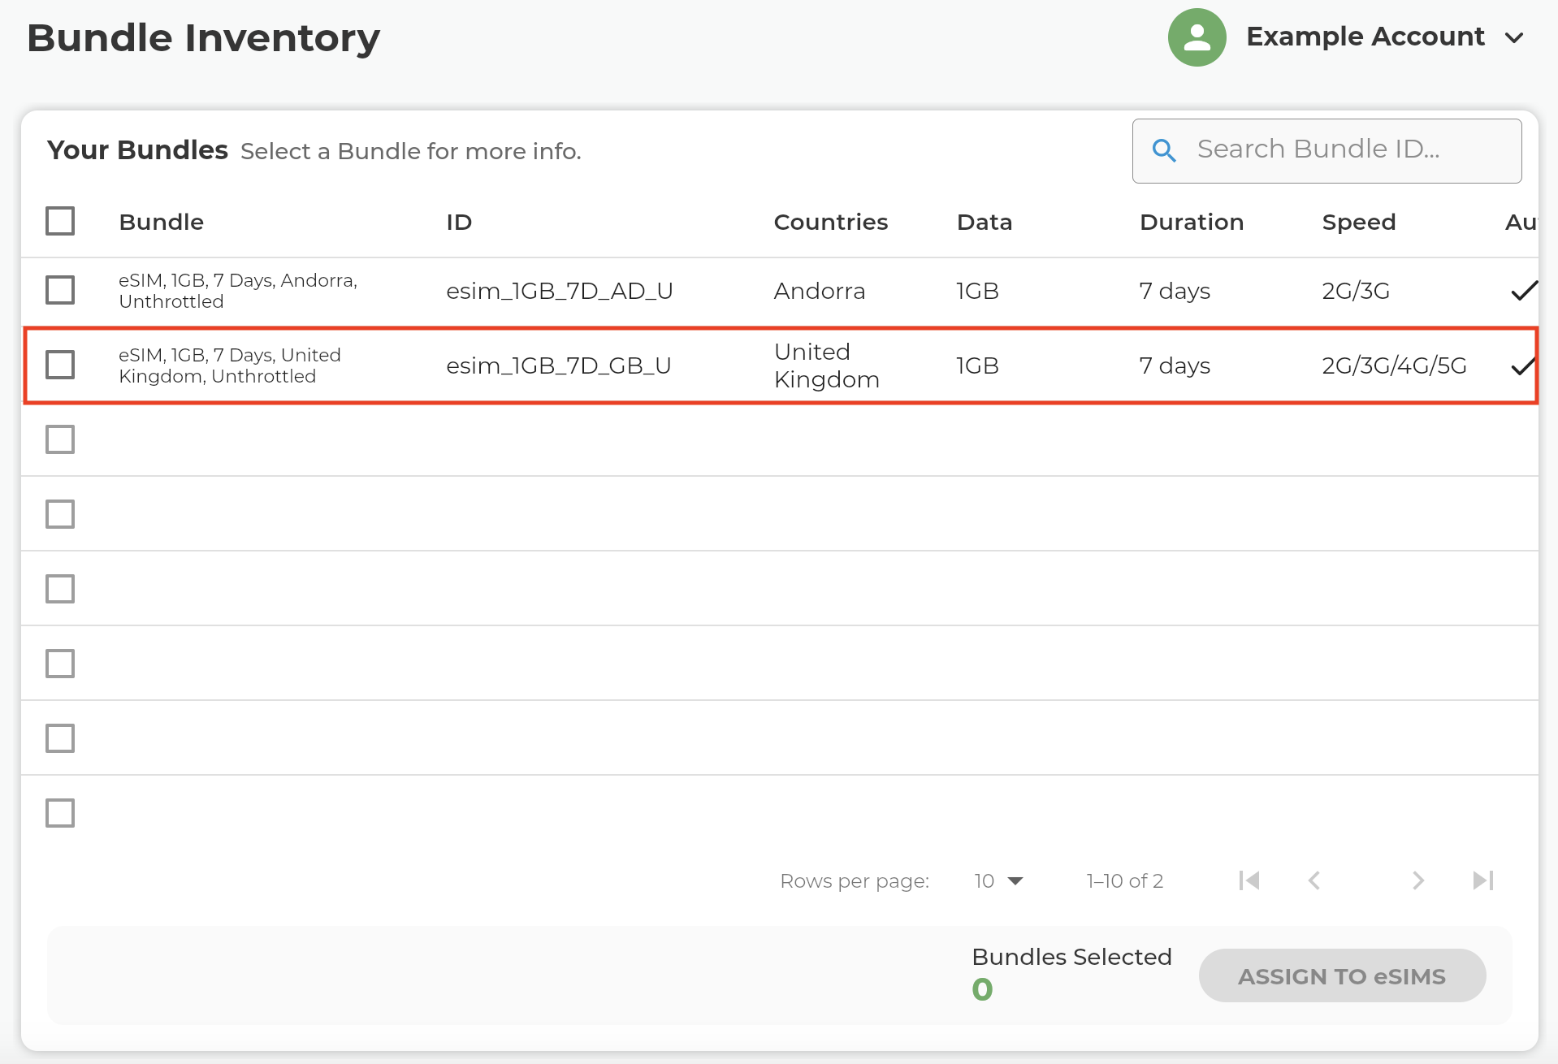Sort by the Duration column header
Image resolution: width=1558 pixels, height=1064 pixels.
click(1192, 222)
